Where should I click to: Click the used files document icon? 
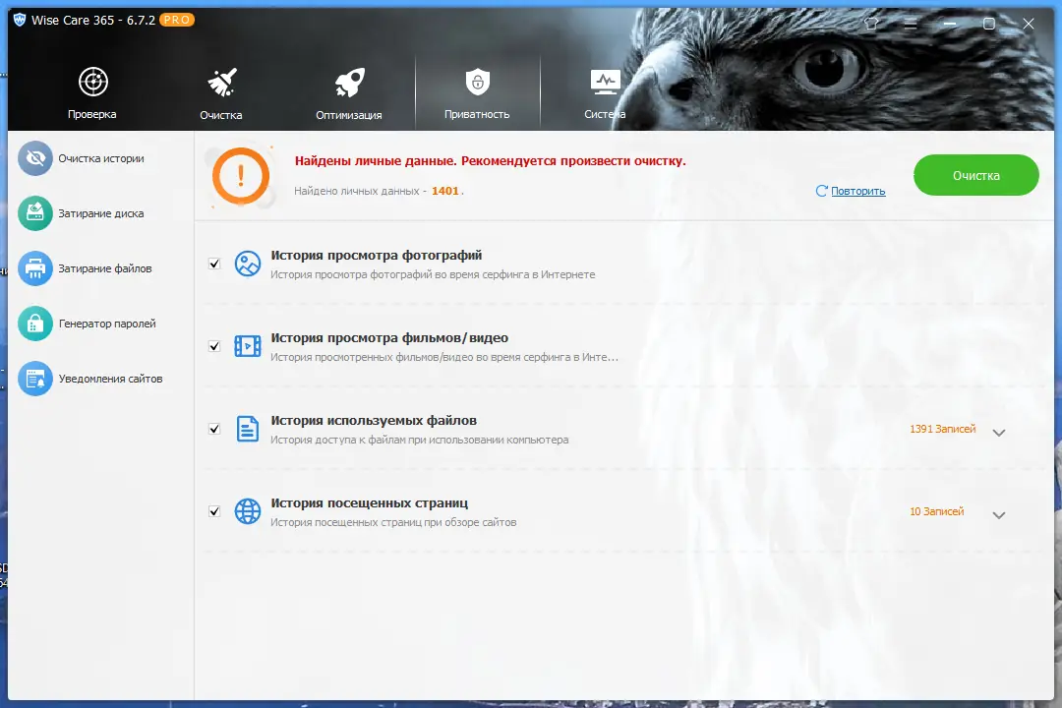tap(247, 429)
